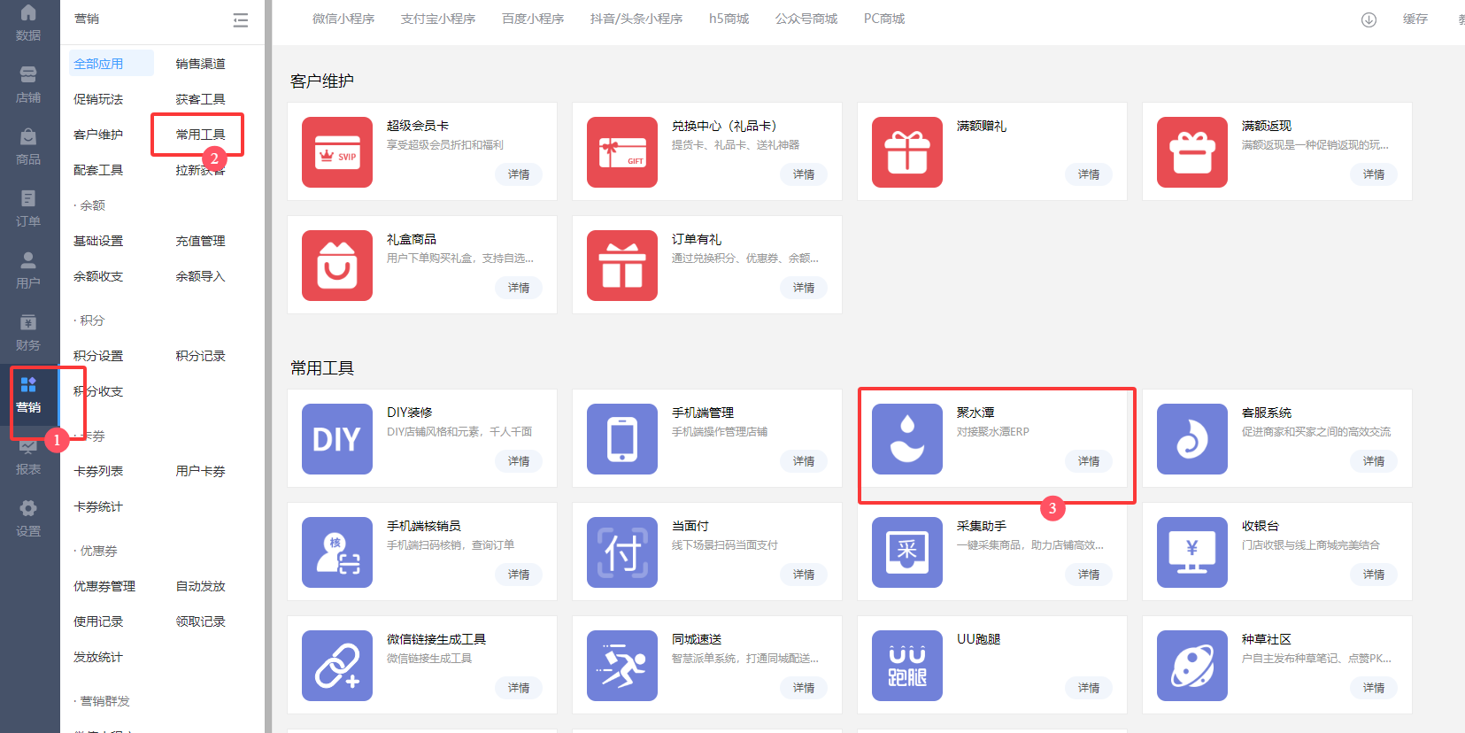Click the 手机端核销员 icon
Image resolution: width=1465 pixels, height=733 pixels.
(337, 552)
